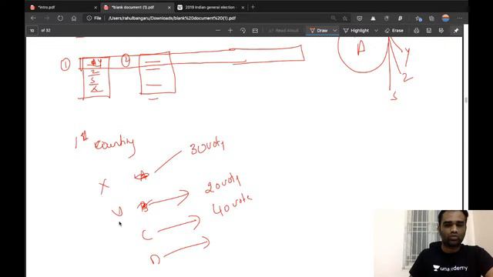Select the Erase tool
Image resolution: width=493 pixels, height=277 pixels.
point(394,31)
